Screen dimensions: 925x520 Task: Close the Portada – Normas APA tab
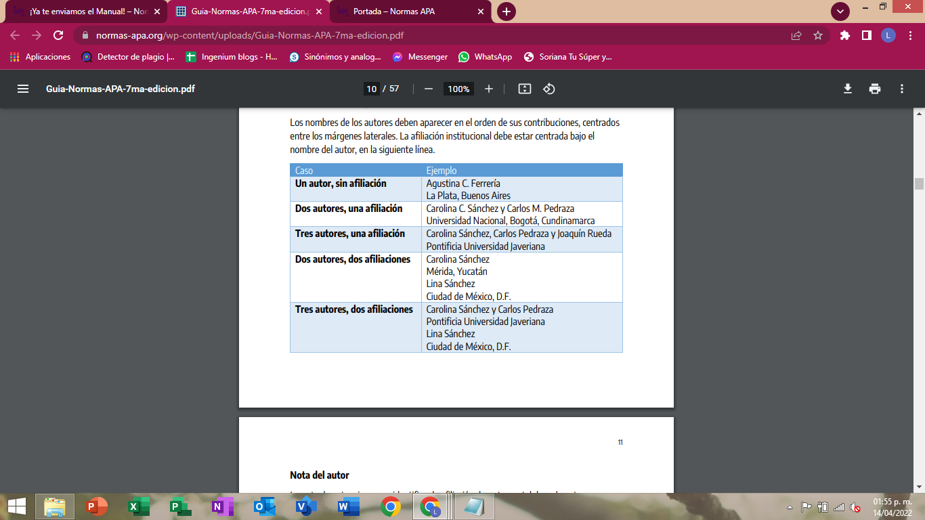pos(481,12)
